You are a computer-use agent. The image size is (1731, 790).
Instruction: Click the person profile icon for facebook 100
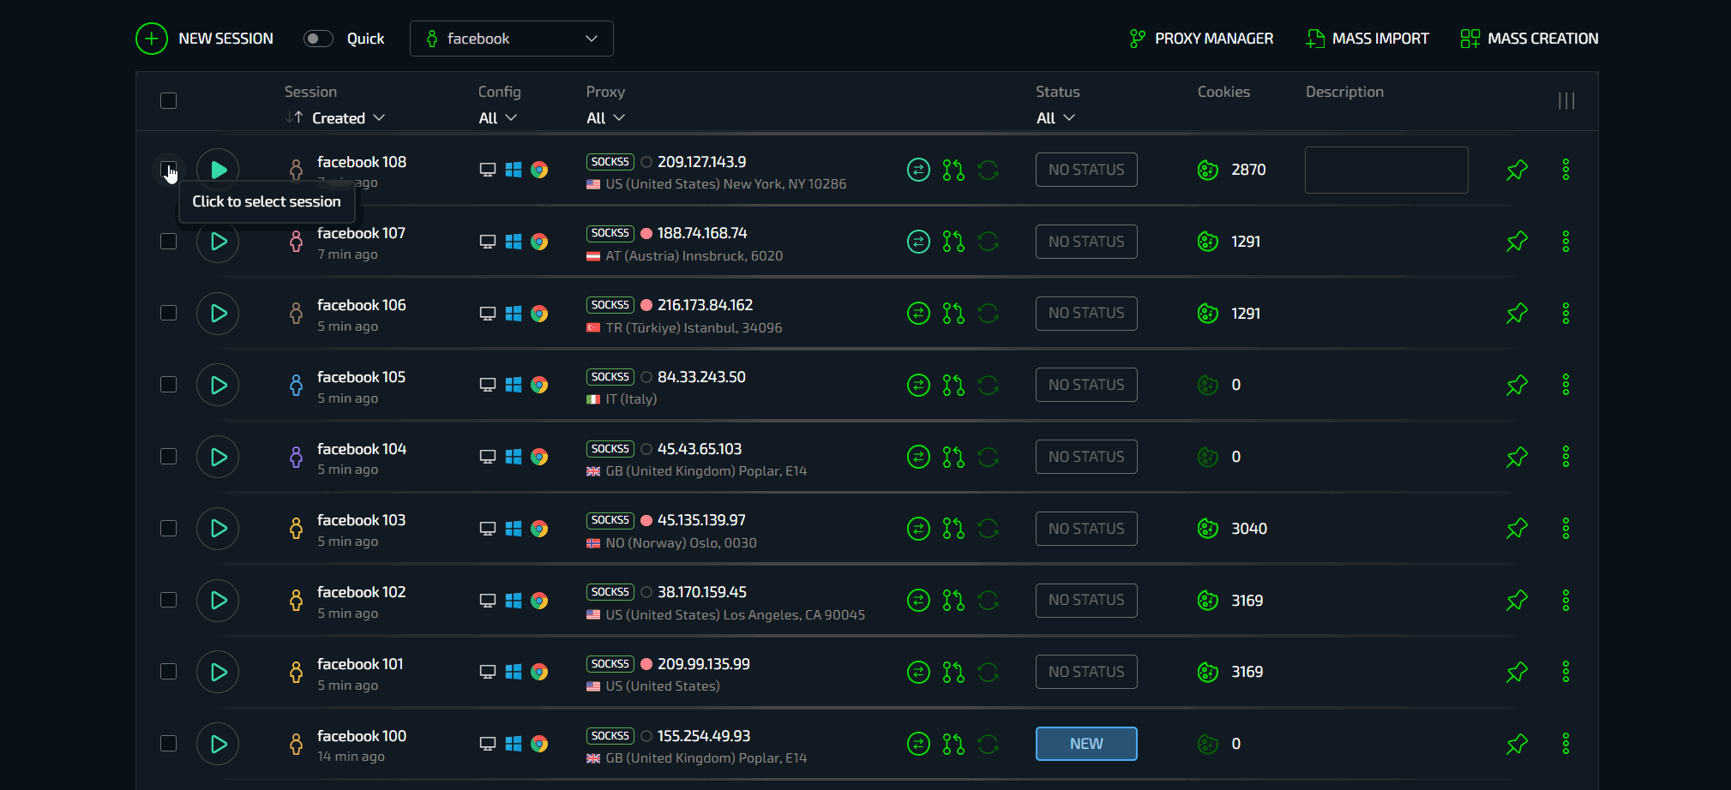click(296, 744)
